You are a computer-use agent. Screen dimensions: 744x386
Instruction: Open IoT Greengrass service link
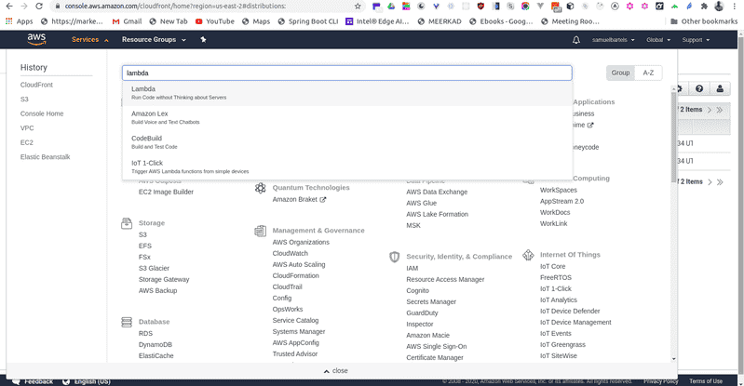click(x=562, y=345)
